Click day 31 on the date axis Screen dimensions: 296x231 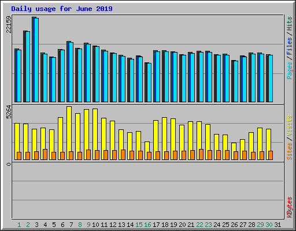(x=277, y=225)
